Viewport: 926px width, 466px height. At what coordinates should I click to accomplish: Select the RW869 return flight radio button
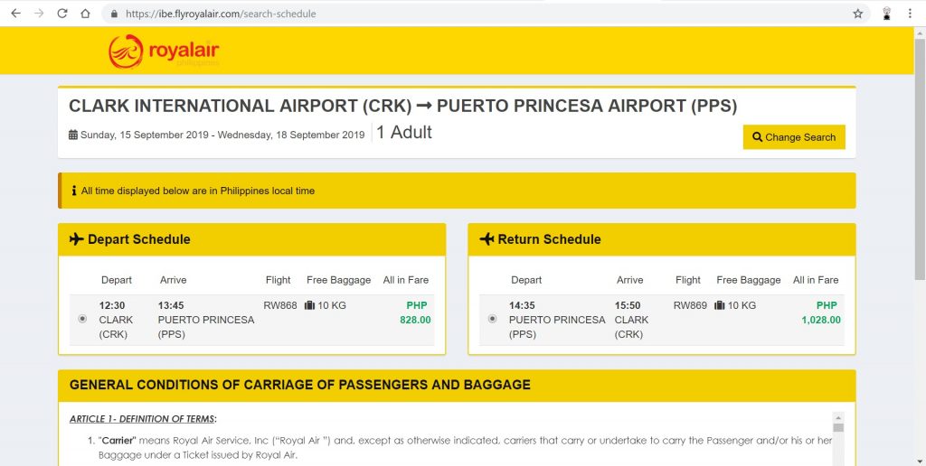(x=492, y=319)
